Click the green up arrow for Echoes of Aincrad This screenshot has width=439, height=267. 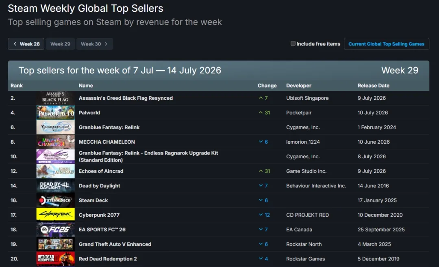click(261, 171)
